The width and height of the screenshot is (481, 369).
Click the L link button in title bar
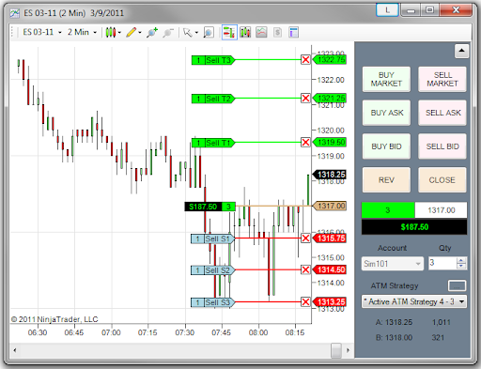click(387, 10)
